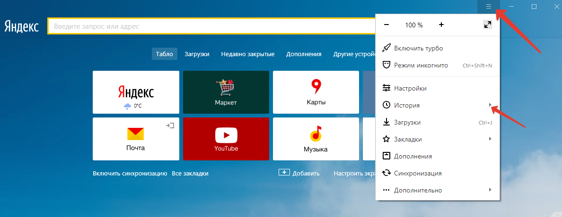Image resolution: width=562 pixels, height=217 pixels.
Task: Open Закладки menu entry
Action: point(437,139)
